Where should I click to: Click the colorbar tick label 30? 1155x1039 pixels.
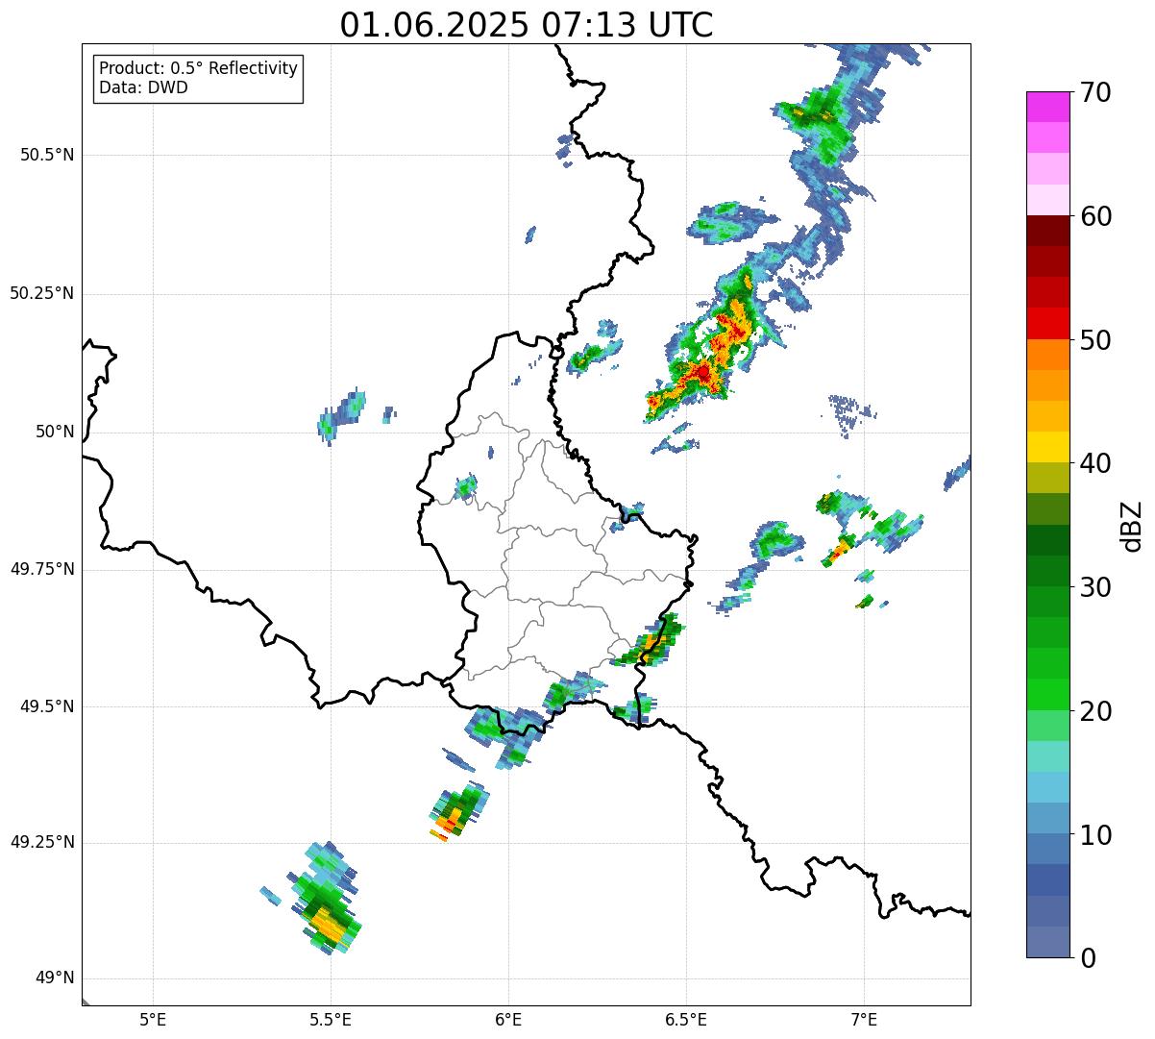point(1095,587)
